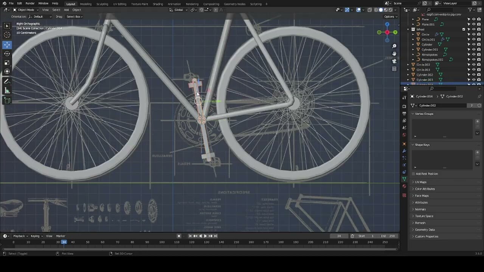Switch perspective/orthographic using the grid icon
The height and width of the screenshot is (272, 484).
(394, 69)
